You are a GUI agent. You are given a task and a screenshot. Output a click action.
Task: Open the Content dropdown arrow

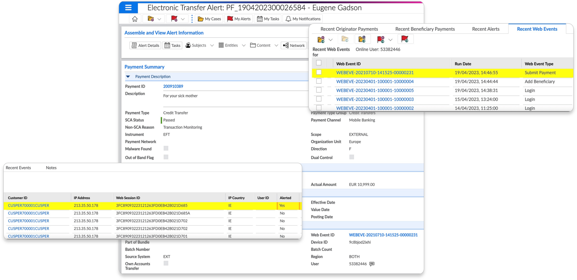pyautogui.click(x=276, y=45)
